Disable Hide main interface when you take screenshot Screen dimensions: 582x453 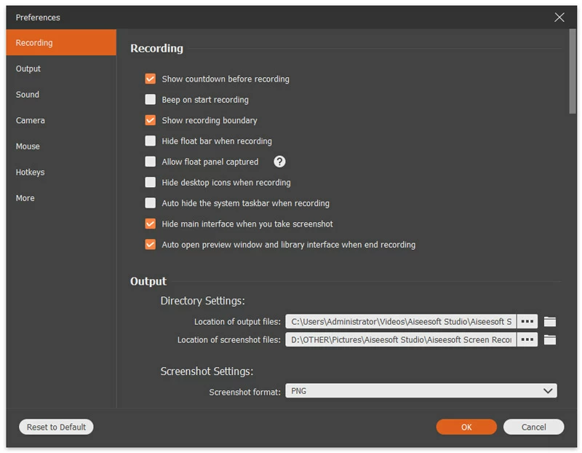(x=150, y=224)
